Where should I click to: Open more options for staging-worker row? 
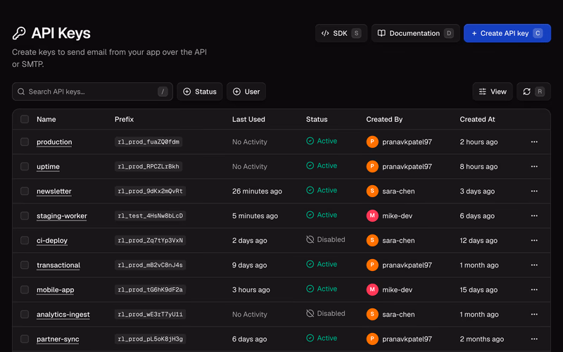pos(534,215)
